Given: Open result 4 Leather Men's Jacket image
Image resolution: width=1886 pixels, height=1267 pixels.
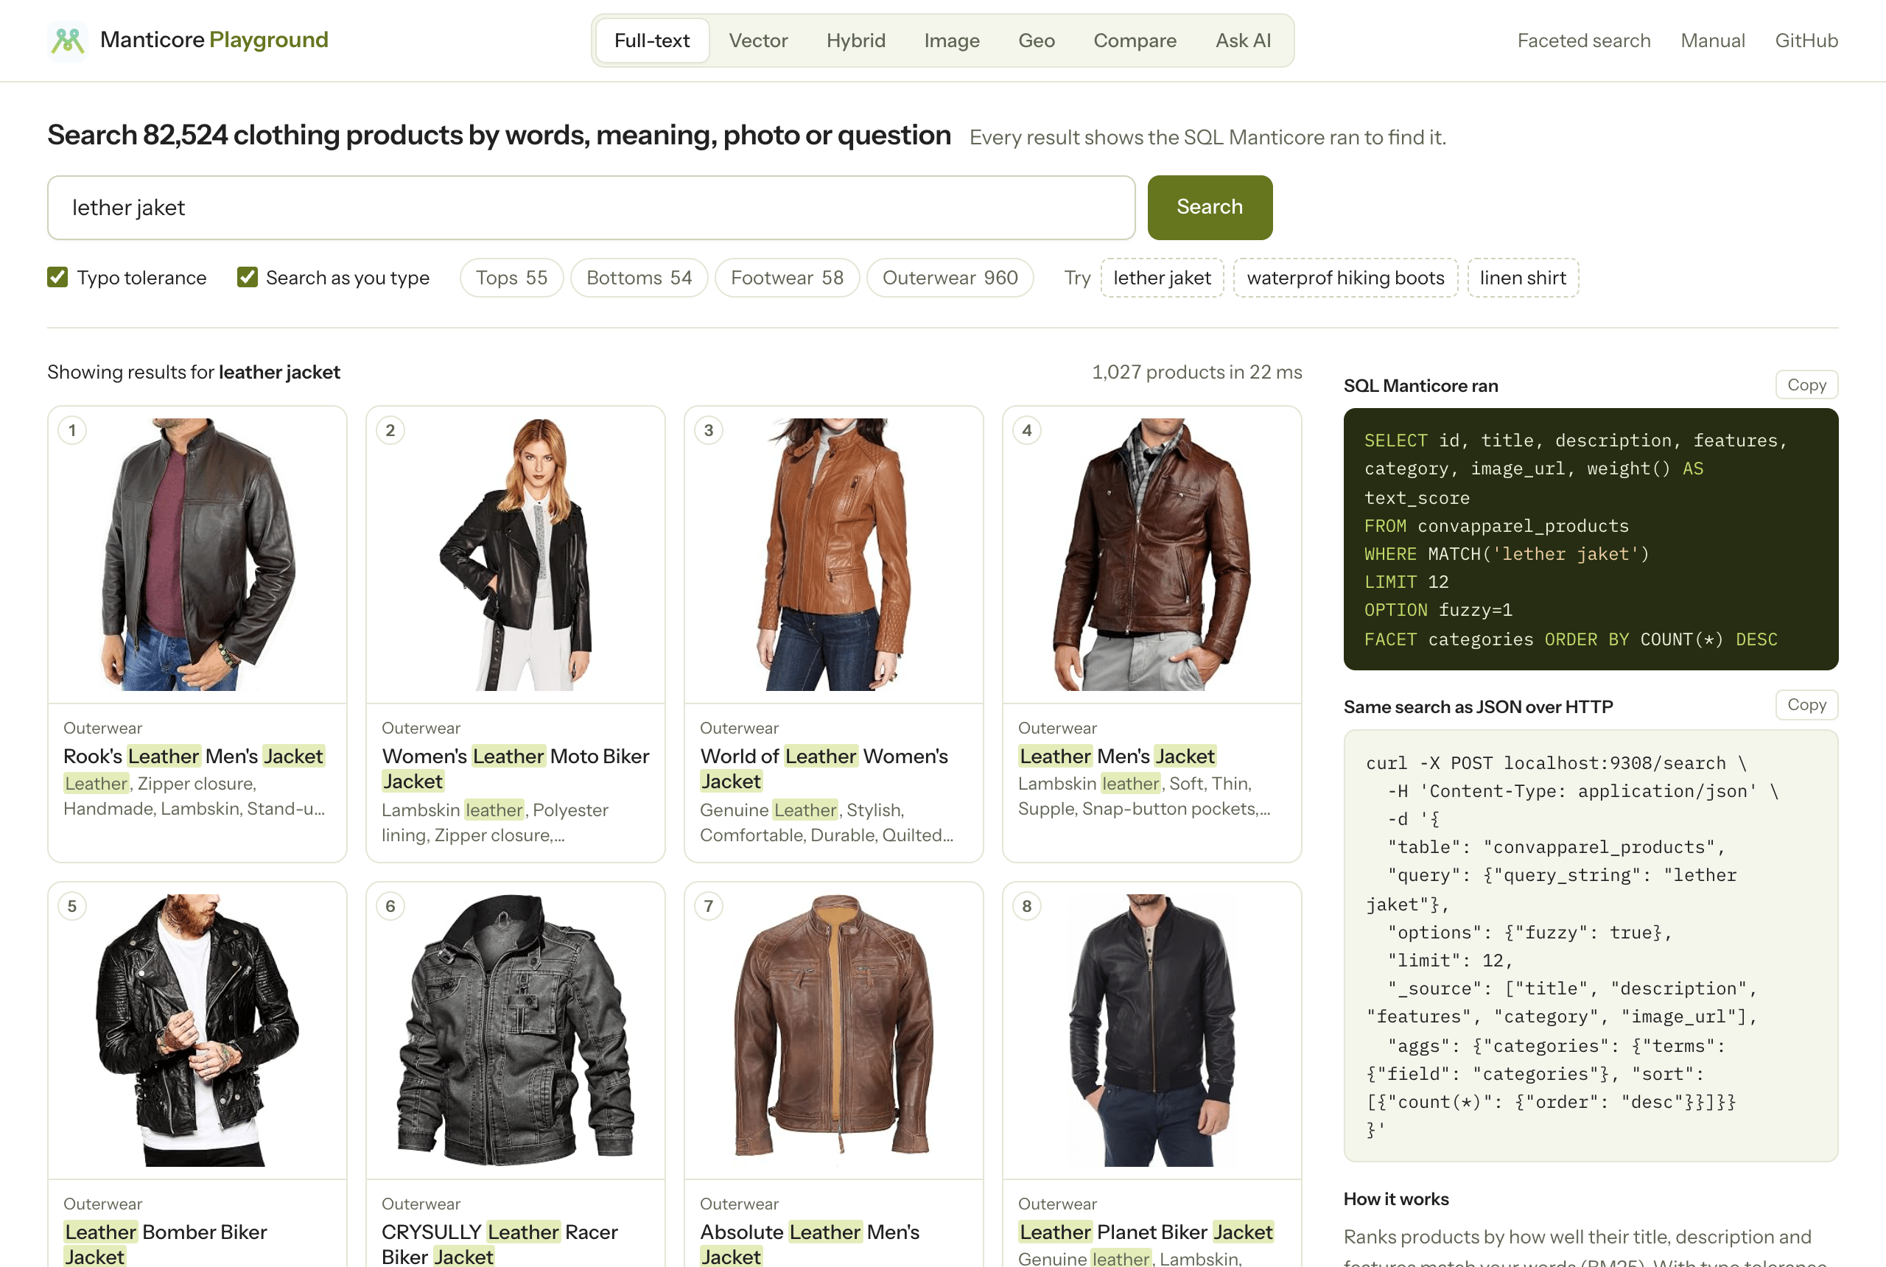Looking at the screenshot, I should click(x=1152, y=554).
